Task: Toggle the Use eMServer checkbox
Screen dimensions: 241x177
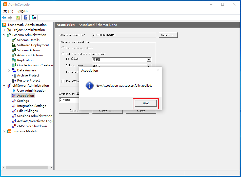Action: (63, 81)
